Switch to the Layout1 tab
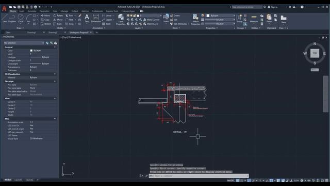 pos(18,180)
